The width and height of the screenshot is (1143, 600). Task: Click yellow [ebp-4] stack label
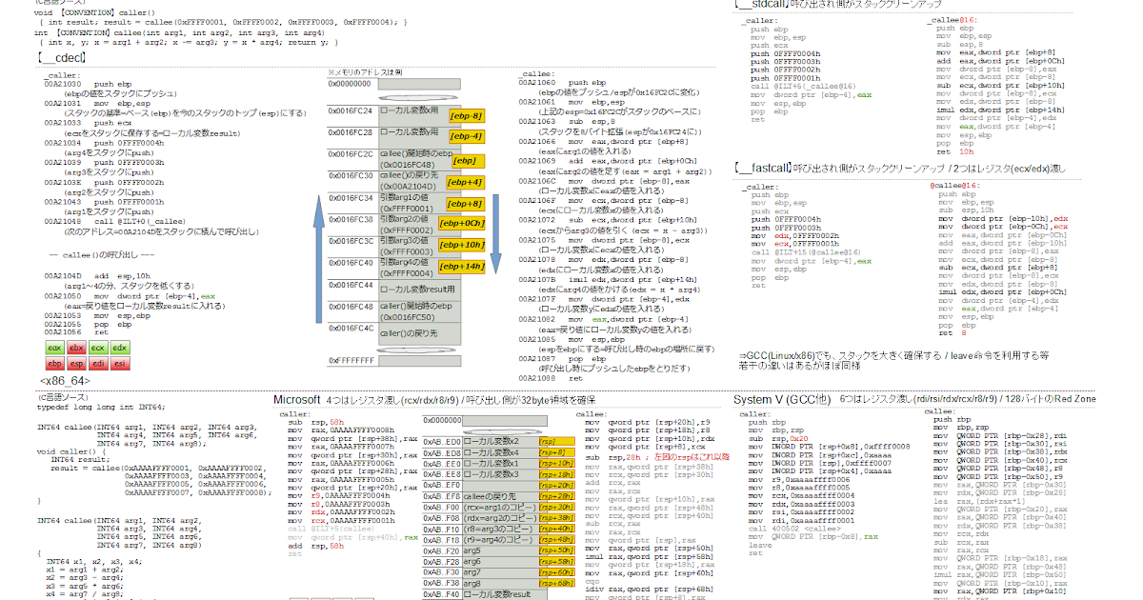coord(468,137)
